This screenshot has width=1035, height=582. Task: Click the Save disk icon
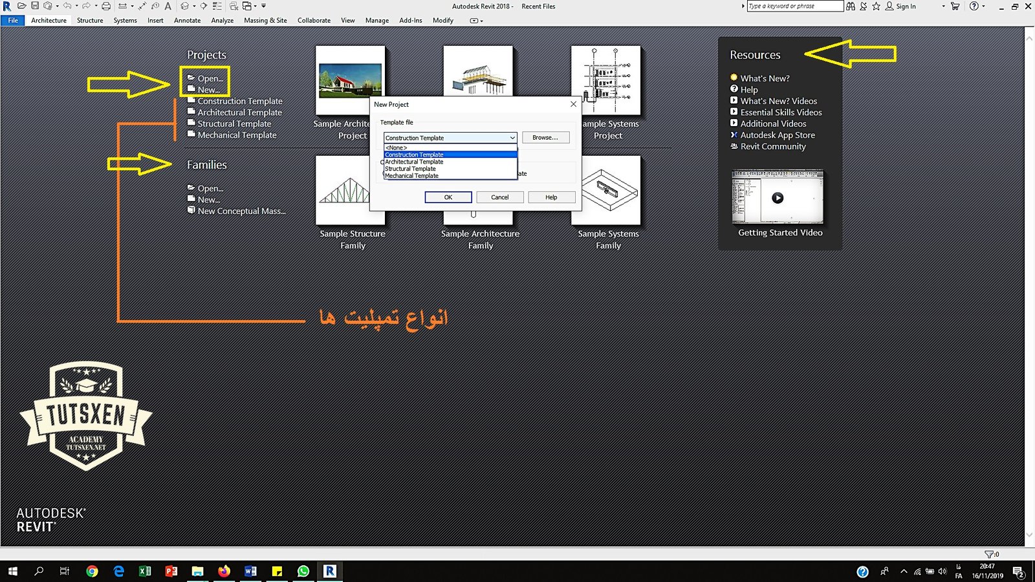tap(35, 6)
